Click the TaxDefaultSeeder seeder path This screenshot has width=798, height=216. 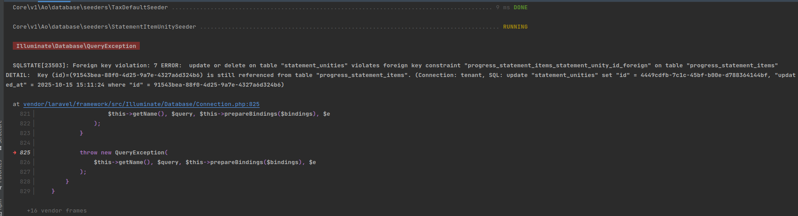point(90,7)
